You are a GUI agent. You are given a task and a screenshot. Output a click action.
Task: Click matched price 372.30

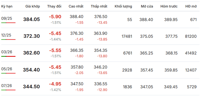pos(32,36)
